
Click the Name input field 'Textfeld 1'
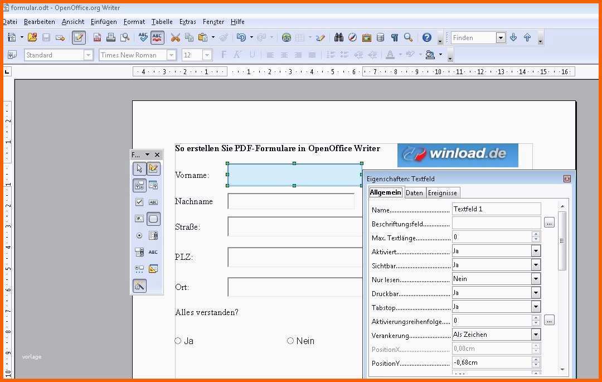(496, 209)
